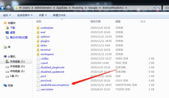The height and width of the screenshot is (98, 169).
Task: Open 桌面 in the favorites list
Action: tap(12, 32)
